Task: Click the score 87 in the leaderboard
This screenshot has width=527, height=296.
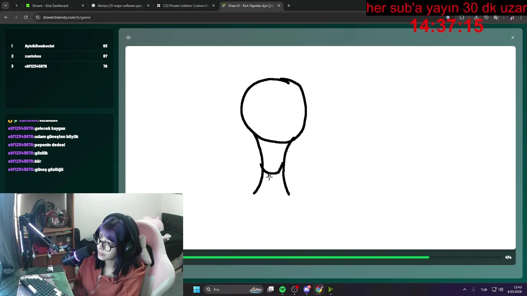Action: [x=105, y=56]
